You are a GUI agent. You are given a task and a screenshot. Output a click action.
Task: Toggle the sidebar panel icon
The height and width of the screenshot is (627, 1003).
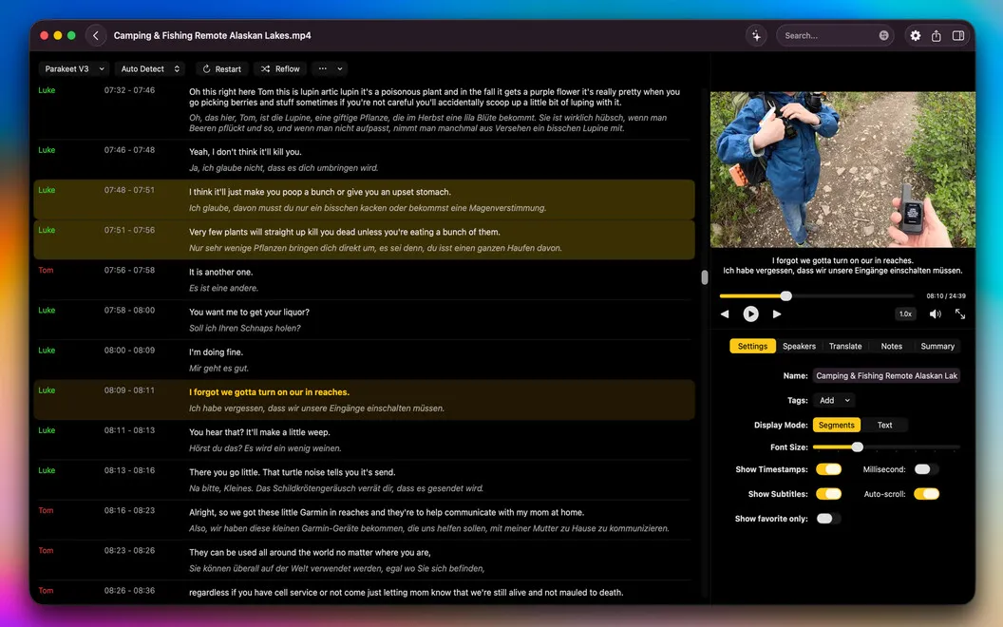[957, 36]
